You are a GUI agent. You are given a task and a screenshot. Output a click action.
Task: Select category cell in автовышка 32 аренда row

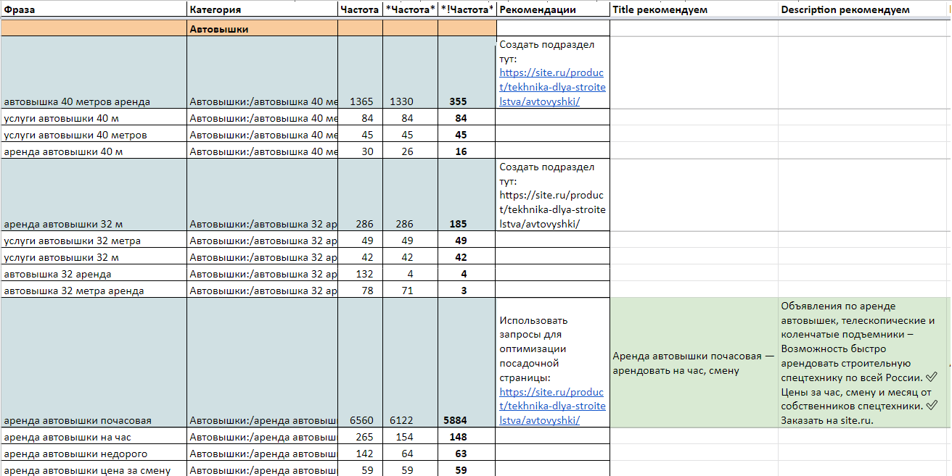click(262, 274)
